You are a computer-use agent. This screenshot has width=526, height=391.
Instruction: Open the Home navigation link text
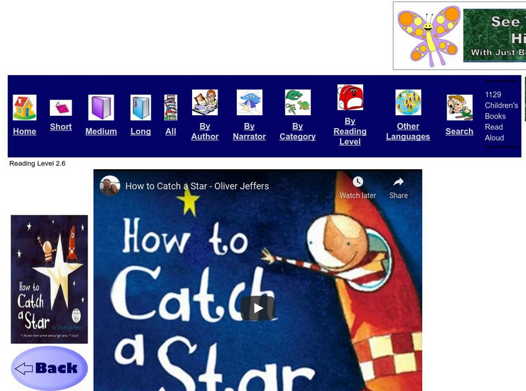[x=24, y=132]
